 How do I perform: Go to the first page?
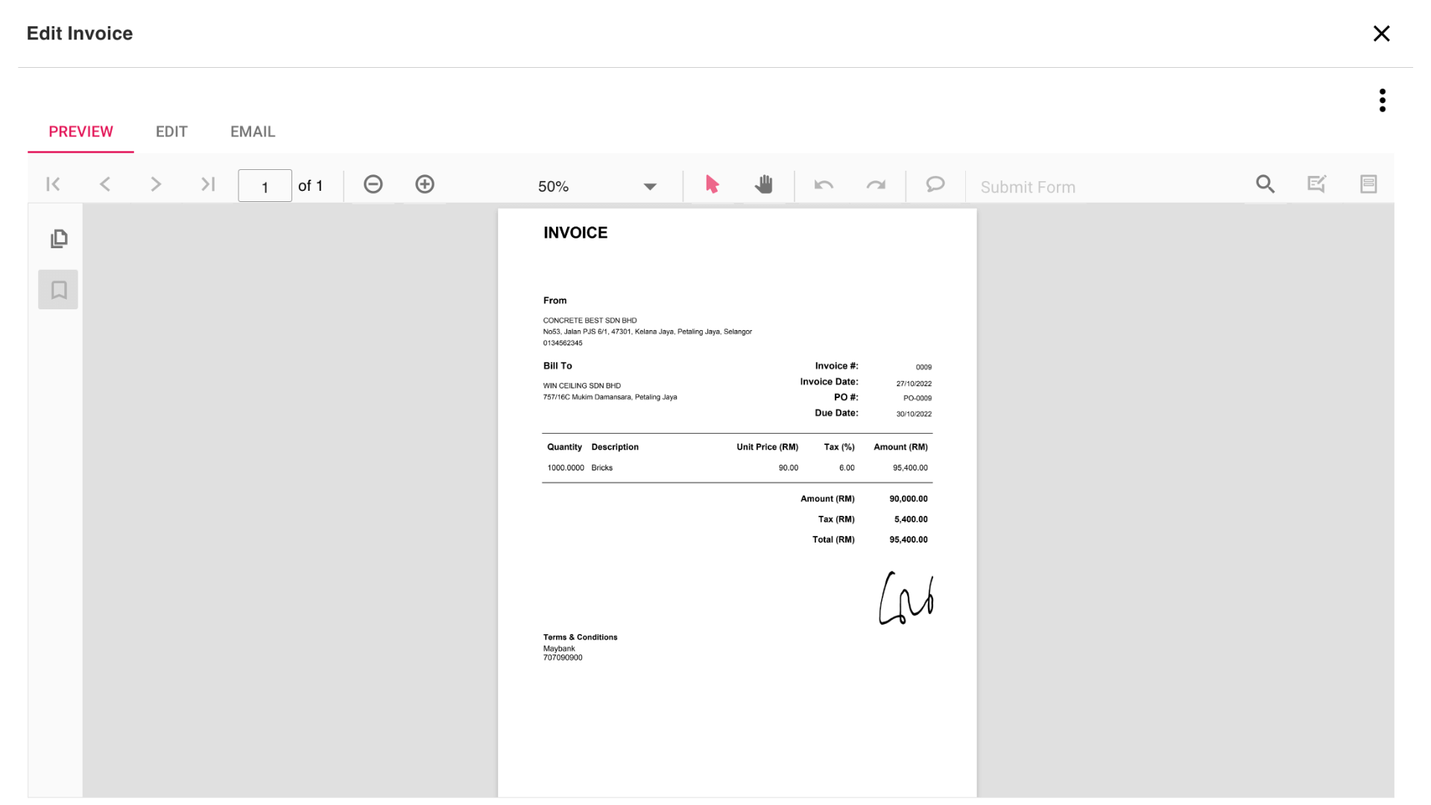pos(53,184)
